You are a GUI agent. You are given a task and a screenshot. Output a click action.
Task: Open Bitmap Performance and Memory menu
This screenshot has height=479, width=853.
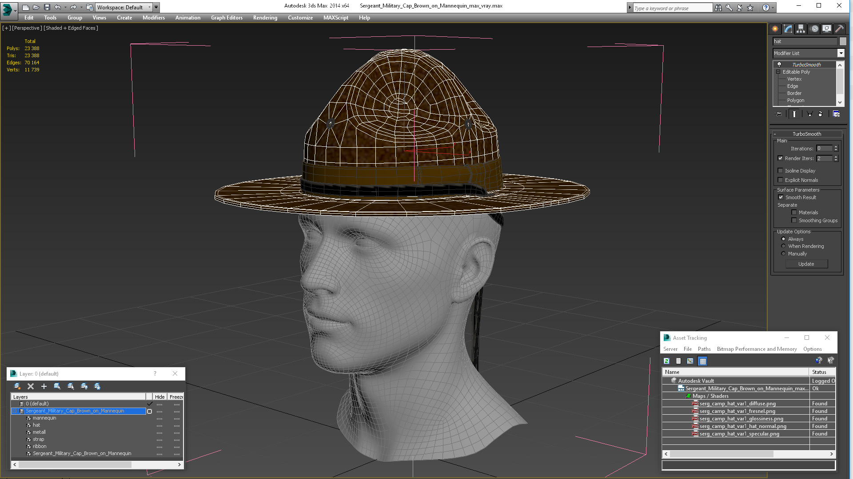pos(757,349)
